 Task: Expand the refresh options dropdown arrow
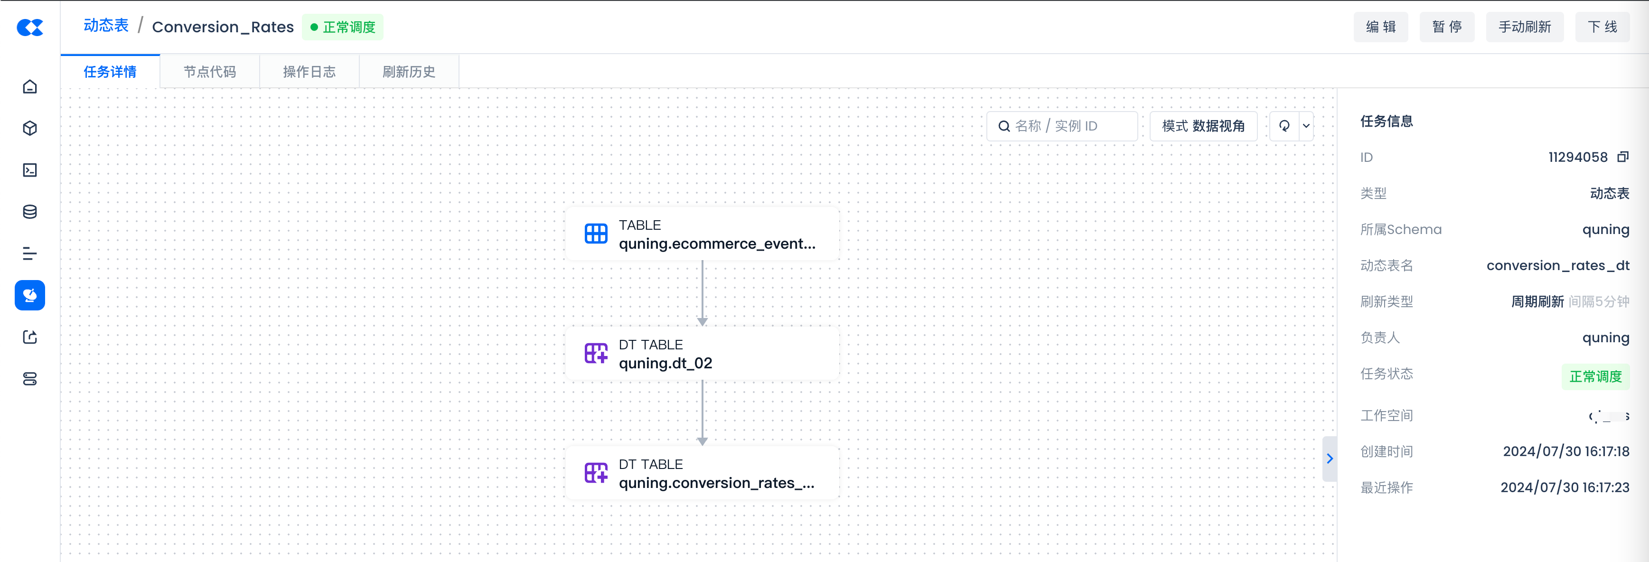(x=1306, y=126)
